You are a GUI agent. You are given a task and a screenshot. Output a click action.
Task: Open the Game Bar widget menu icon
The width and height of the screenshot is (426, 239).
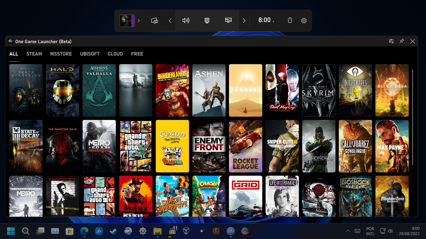[154, 21]
